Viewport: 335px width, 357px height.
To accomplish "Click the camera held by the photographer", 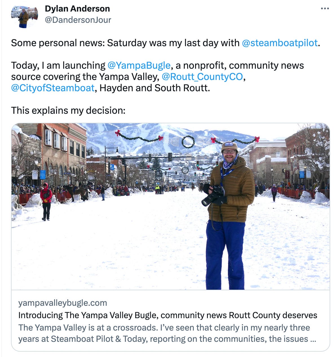I will 213,195.
